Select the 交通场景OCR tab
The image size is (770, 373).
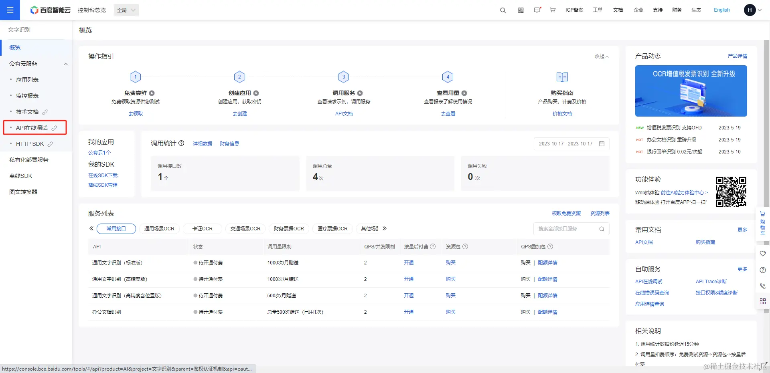pos(245,229)
